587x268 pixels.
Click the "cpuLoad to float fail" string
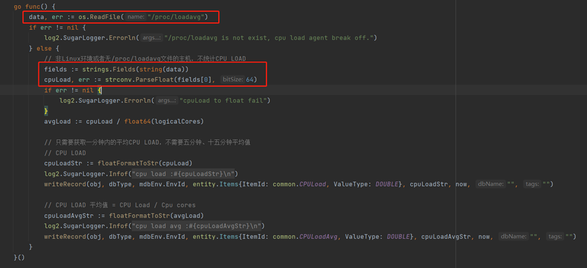(223, 101)
